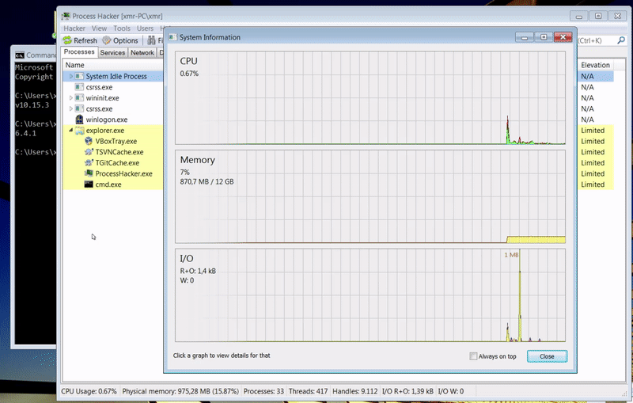Select the winlogon.exe row

pyautogui.click(x=113, y=120)
